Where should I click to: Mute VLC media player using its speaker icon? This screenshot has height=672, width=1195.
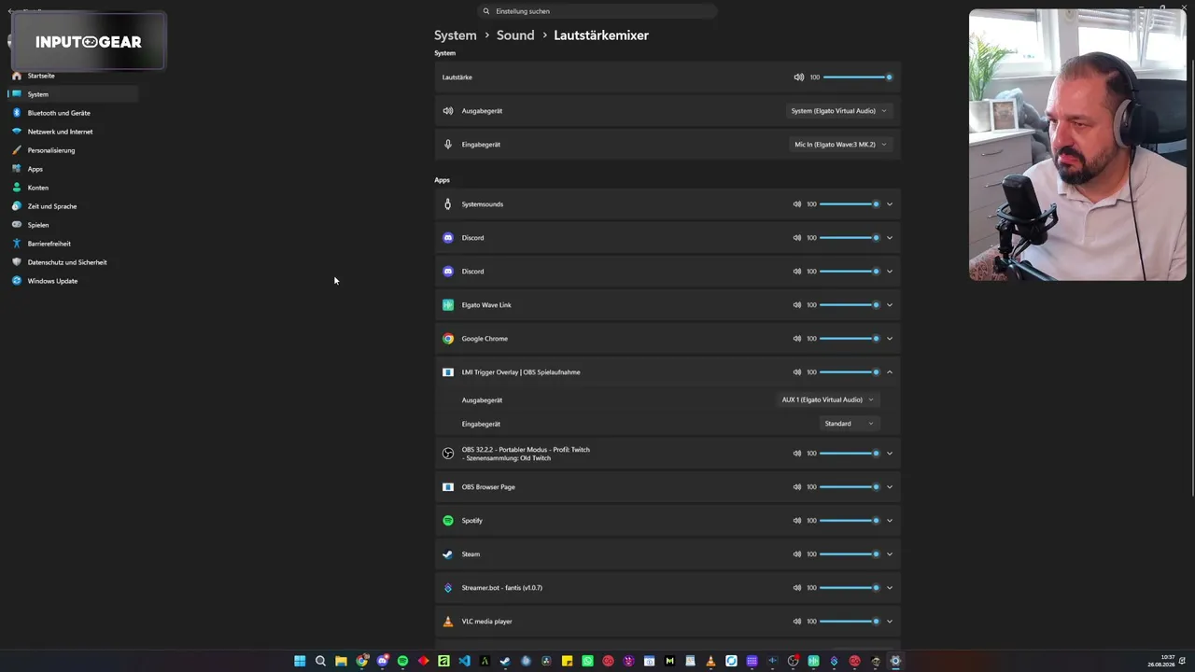[x=797, y=622]
